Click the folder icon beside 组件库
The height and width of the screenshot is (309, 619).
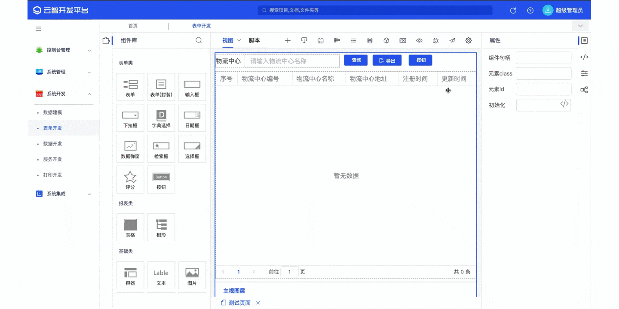106,40
